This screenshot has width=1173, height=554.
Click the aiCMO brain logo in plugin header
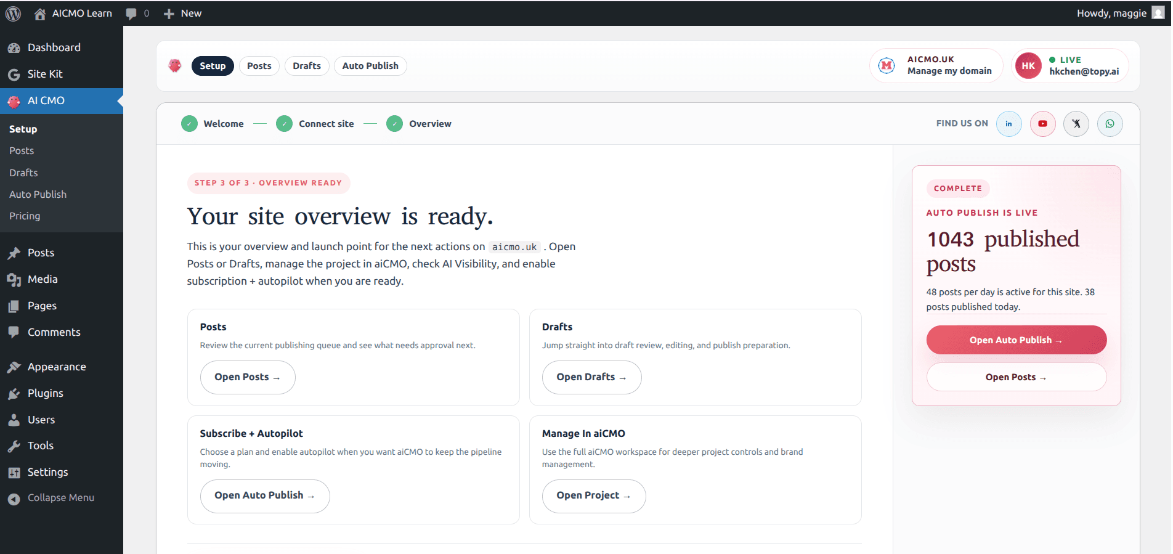click(175, 66)
